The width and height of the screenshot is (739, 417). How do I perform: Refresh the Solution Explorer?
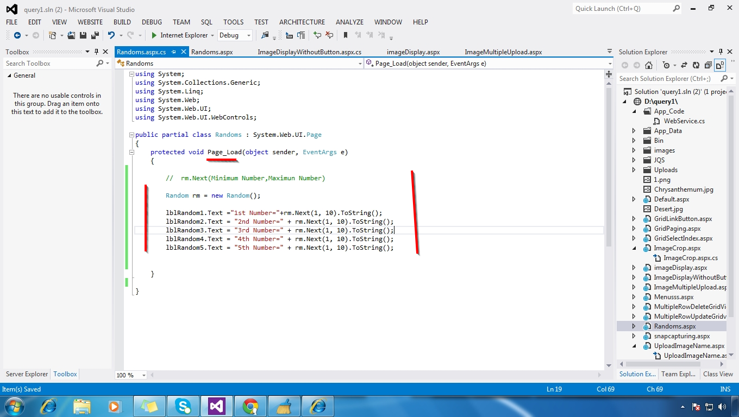[696, 65]
